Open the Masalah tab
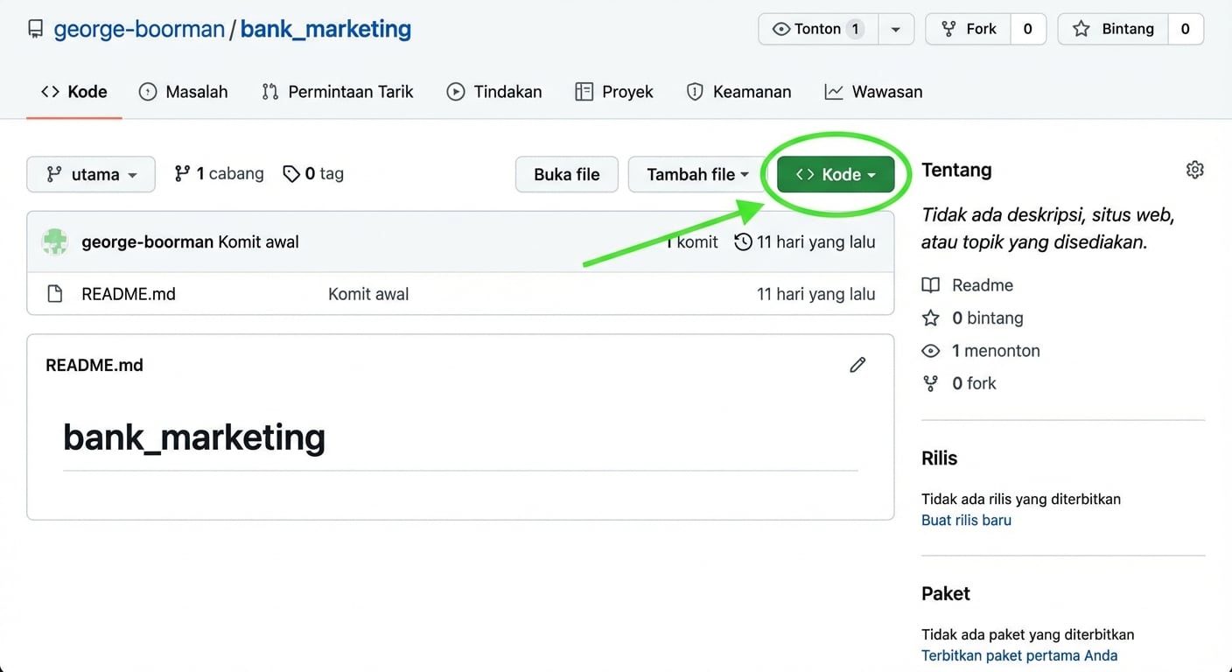The height and width of the screenshot is (672, 1232). [x=184, y=92]
